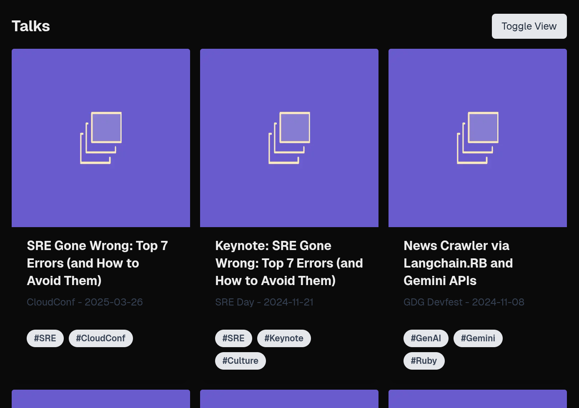The height and width of the screenshot is (408, 579).
Task: Click slides icon on CloudConf talk card
Action: (x=101, y=138)
